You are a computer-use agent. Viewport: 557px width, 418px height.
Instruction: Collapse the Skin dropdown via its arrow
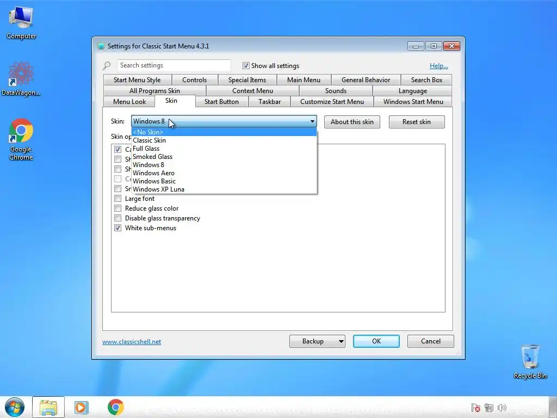(312, 121)
